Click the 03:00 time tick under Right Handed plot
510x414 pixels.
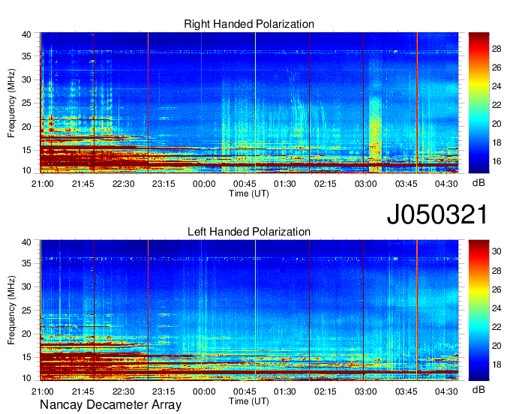point(365,184)
